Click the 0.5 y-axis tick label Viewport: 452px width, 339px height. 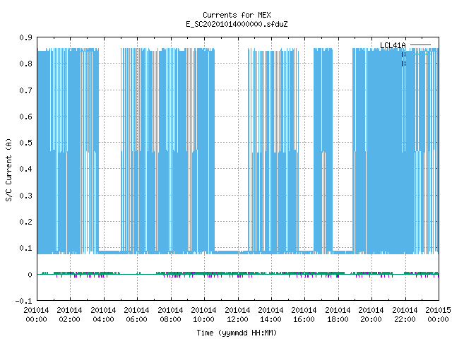coord(25,143)
